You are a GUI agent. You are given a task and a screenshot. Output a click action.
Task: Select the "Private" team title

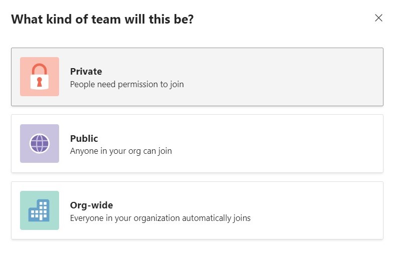86,72
